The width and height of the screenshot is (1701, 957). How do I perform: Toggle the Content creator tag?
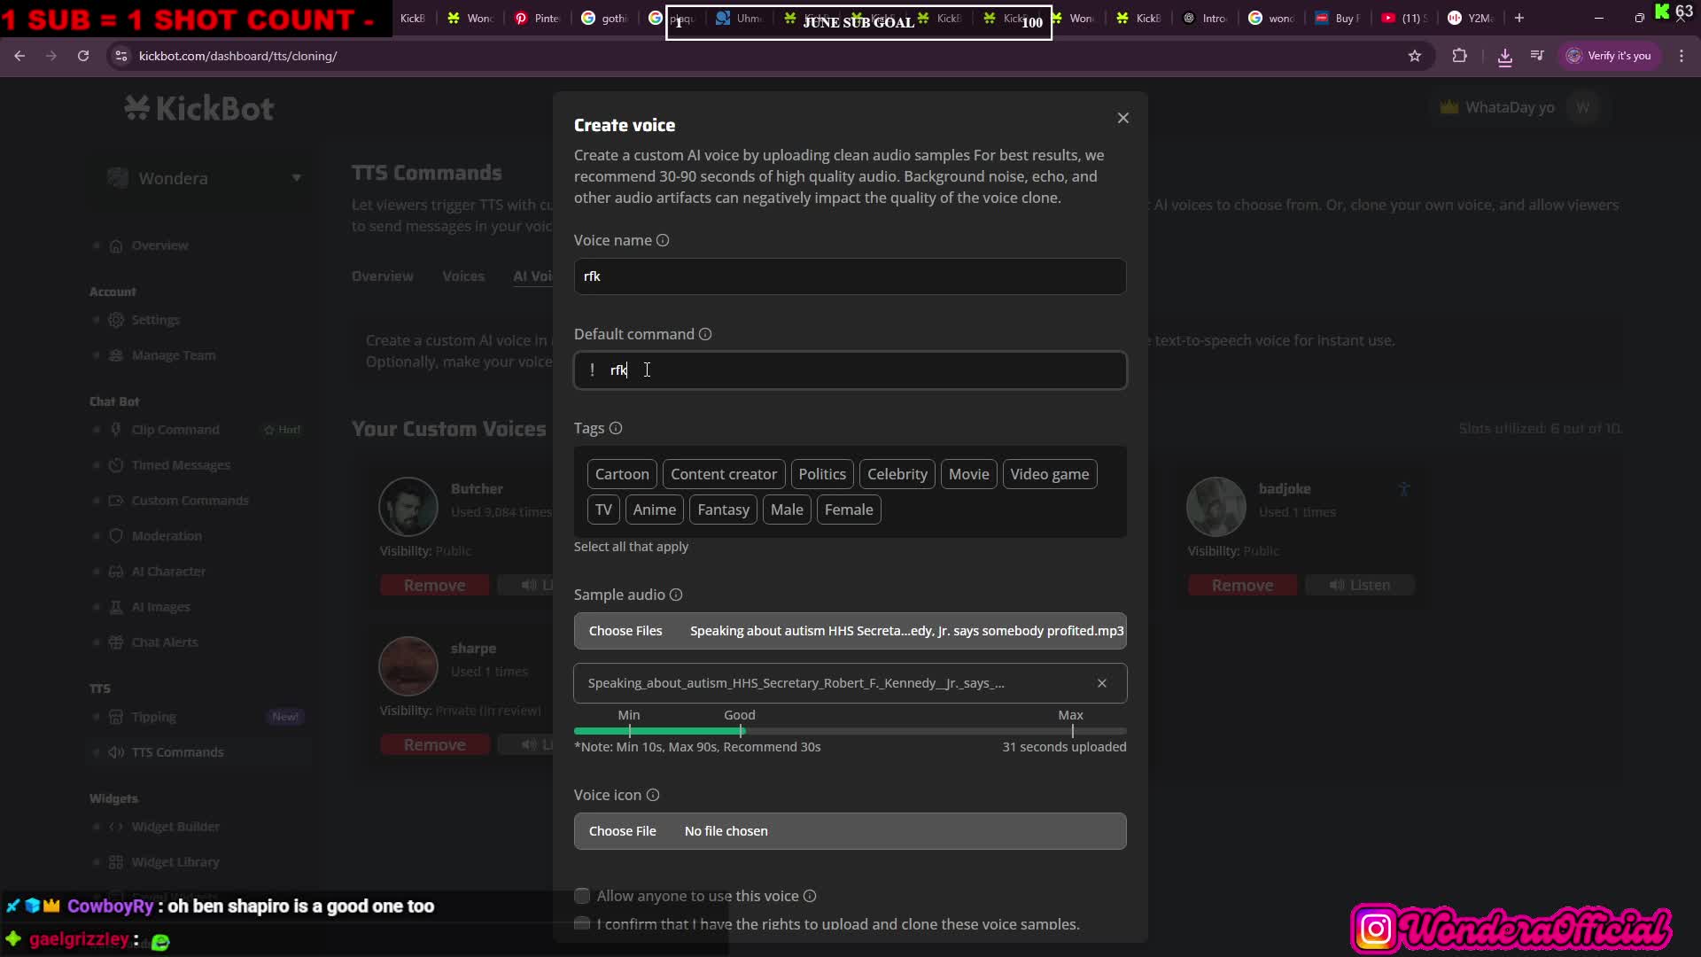(724, 474)
